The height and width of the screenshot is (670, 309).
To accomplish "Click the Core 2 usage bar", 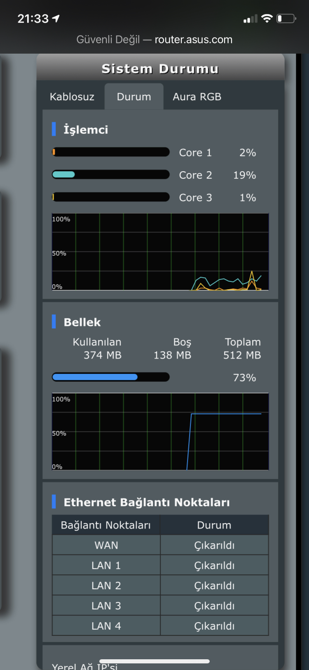I will pos(111,175).
